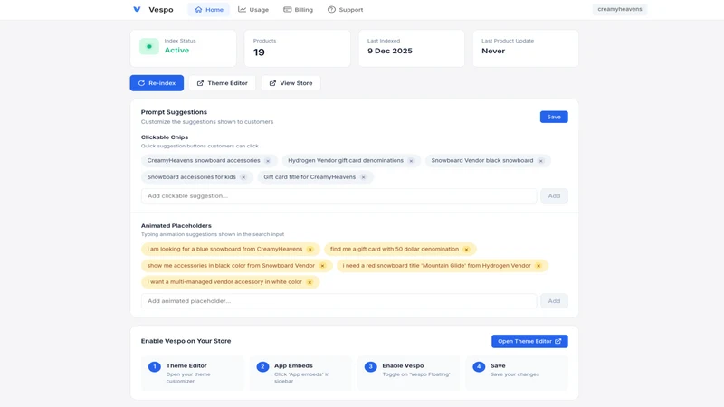Click the Products count '19'
The width and height of the screenshot is (724, 407).
pos(259,52)
